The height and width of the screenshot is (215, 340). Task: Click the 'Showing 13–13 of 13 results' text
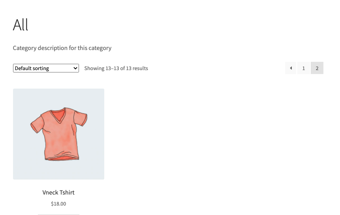(x=116, y=69)
